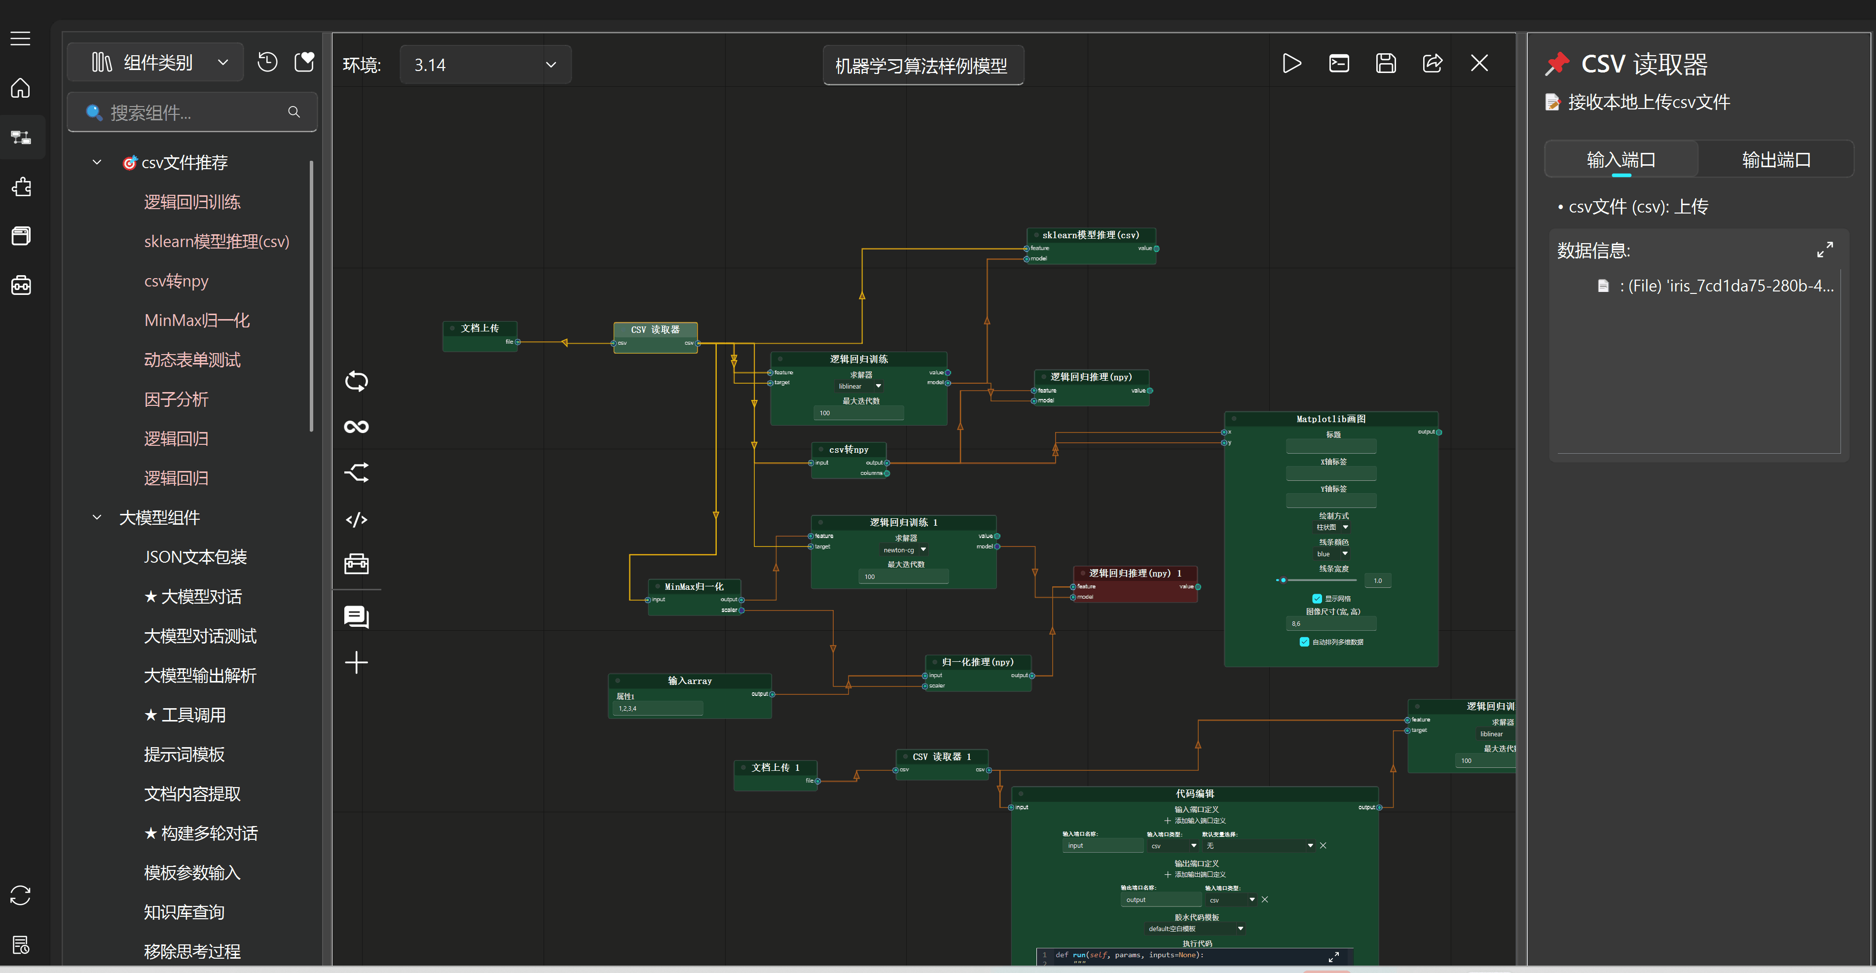Expand the 数据信息 panel with expand icon
Viewport: 1876px width, 973px height.
click(1824, 251)
